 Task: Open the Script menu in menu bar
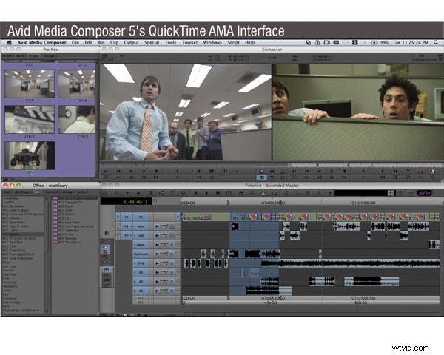point(233,42)
